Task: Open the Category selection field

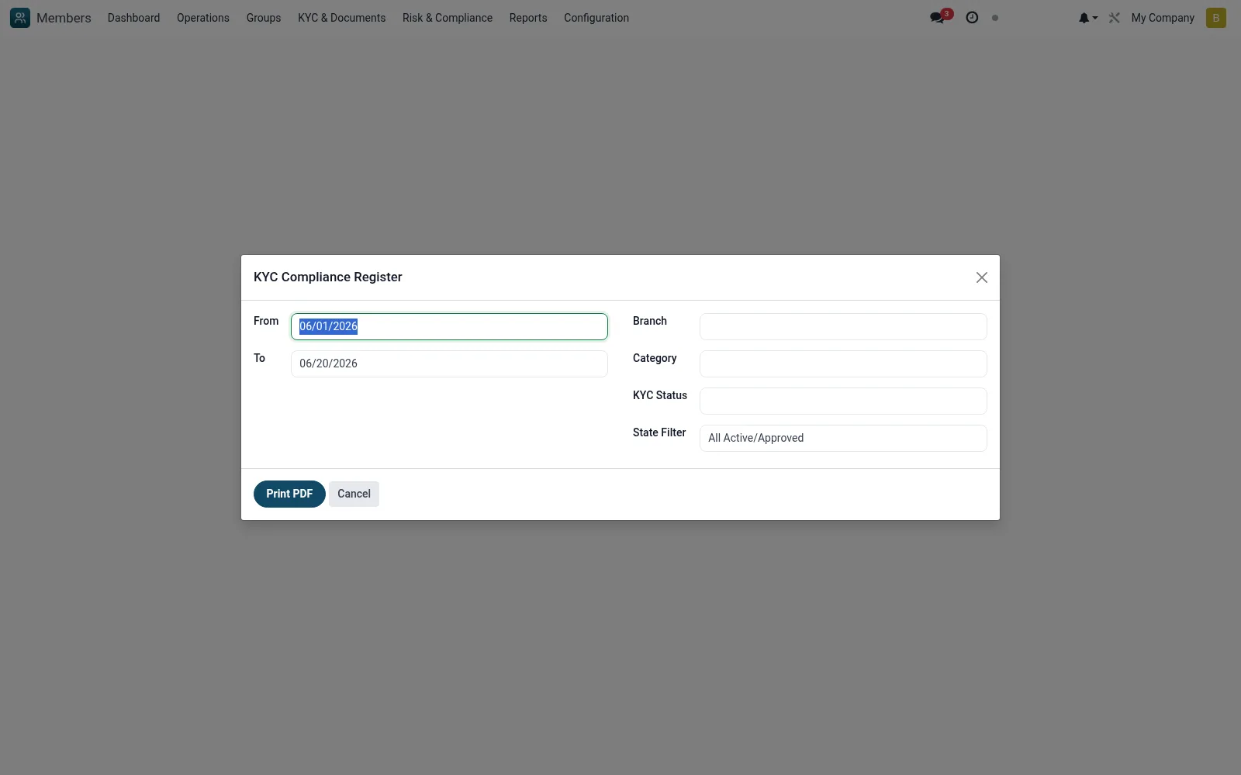Action: tap(843, 363)
